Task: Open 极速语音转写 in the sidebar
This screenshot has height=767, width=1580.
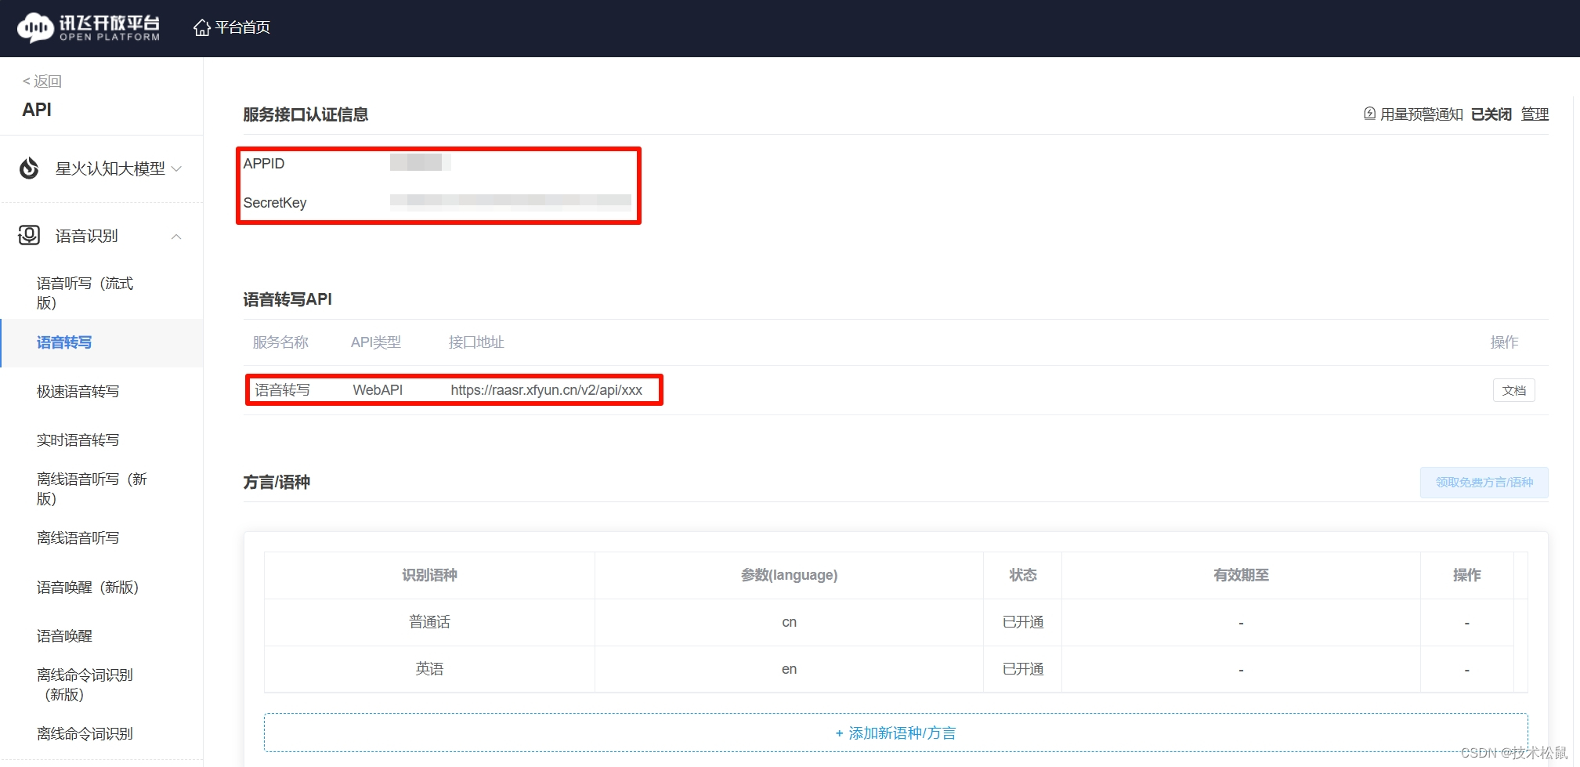Action: [x=78, y=391]
